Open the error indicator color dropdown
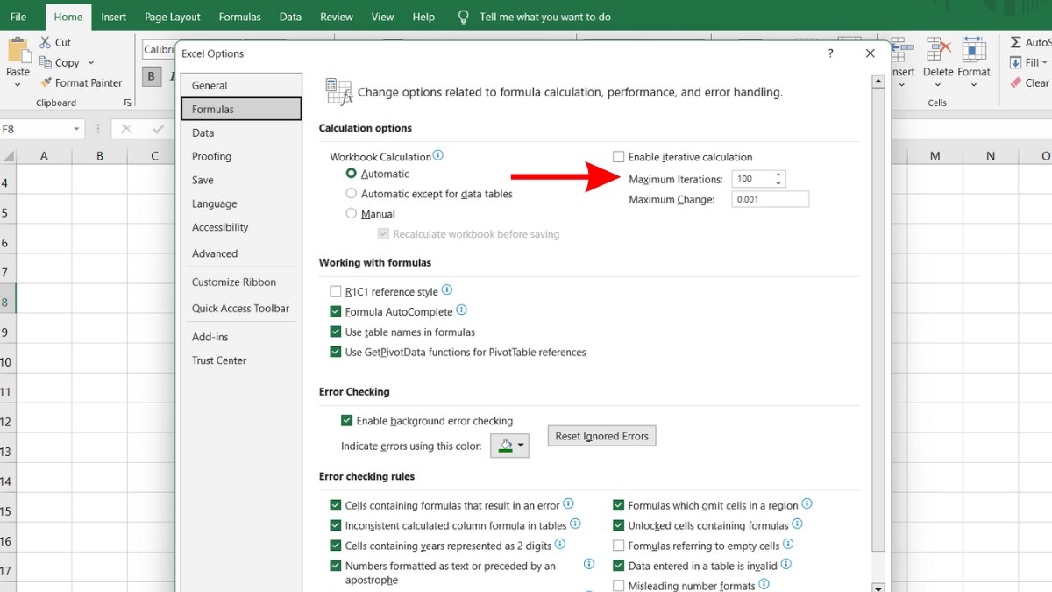1052x592 pixels. (522, 445)
